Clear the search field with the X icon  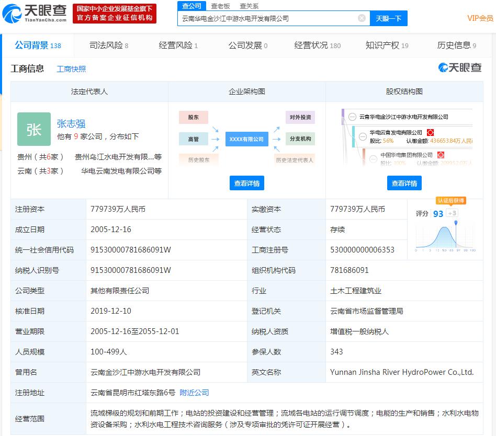pos(362,18)
